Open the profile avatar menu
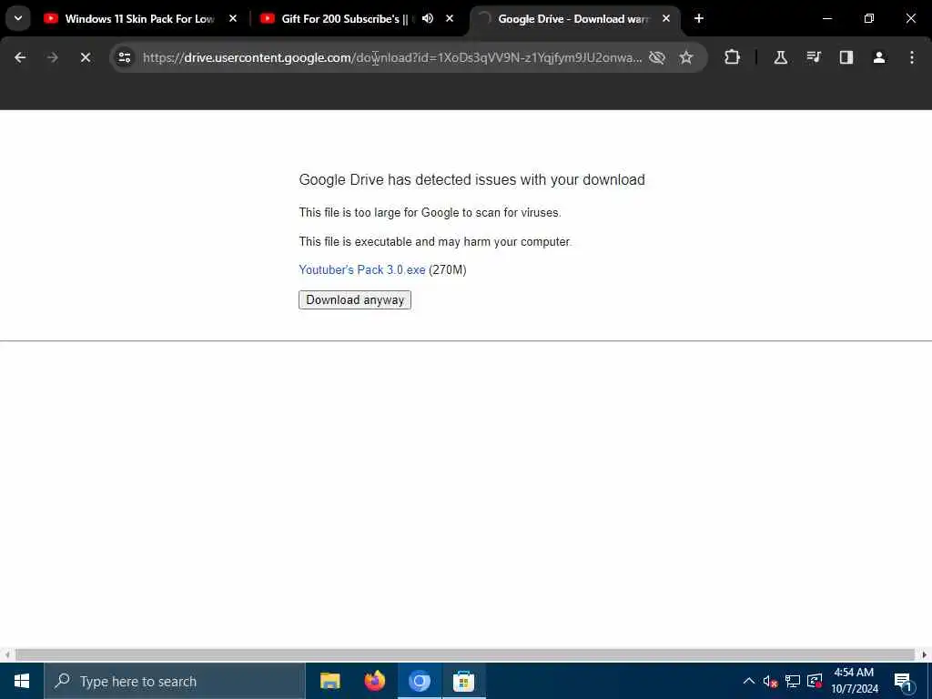The width and height of the screenshot is (932, 699). point(878,57)
